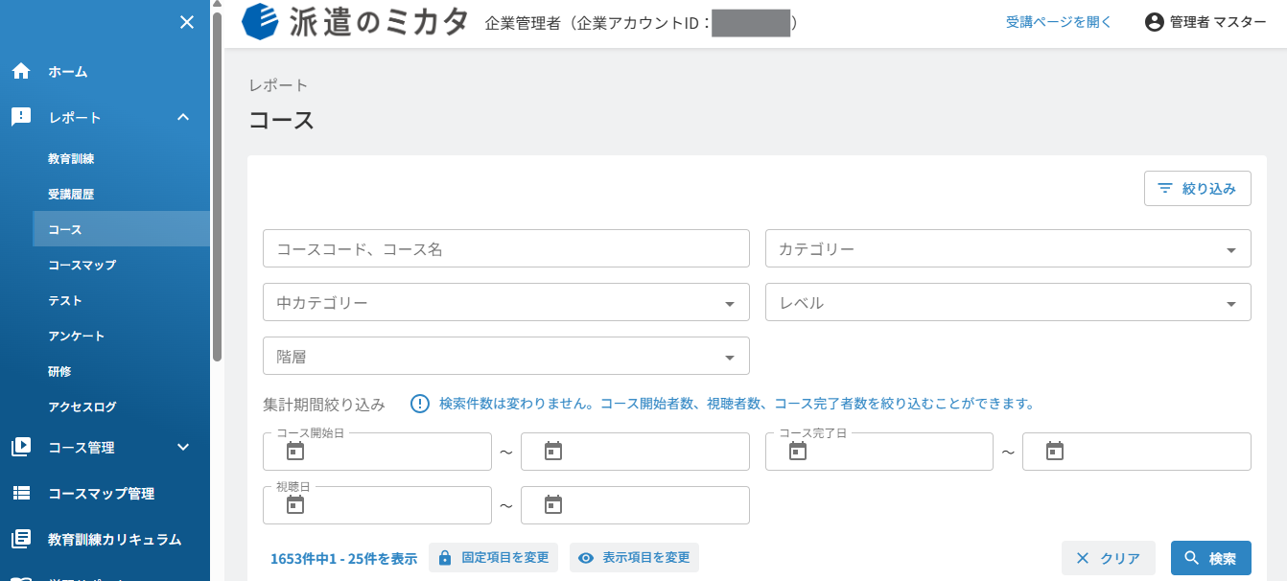Expand the コース管理 menu section

[184, 447]
